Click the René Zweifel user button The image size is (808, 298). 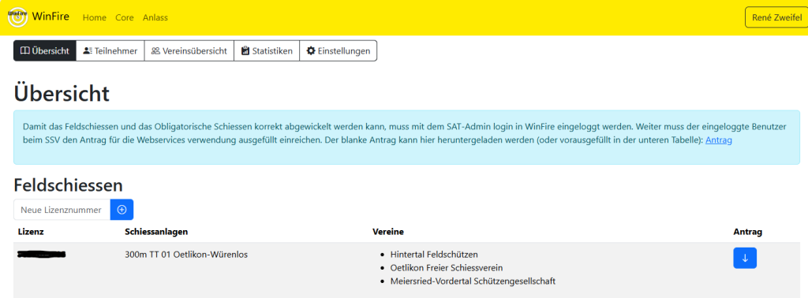[776, 17]
